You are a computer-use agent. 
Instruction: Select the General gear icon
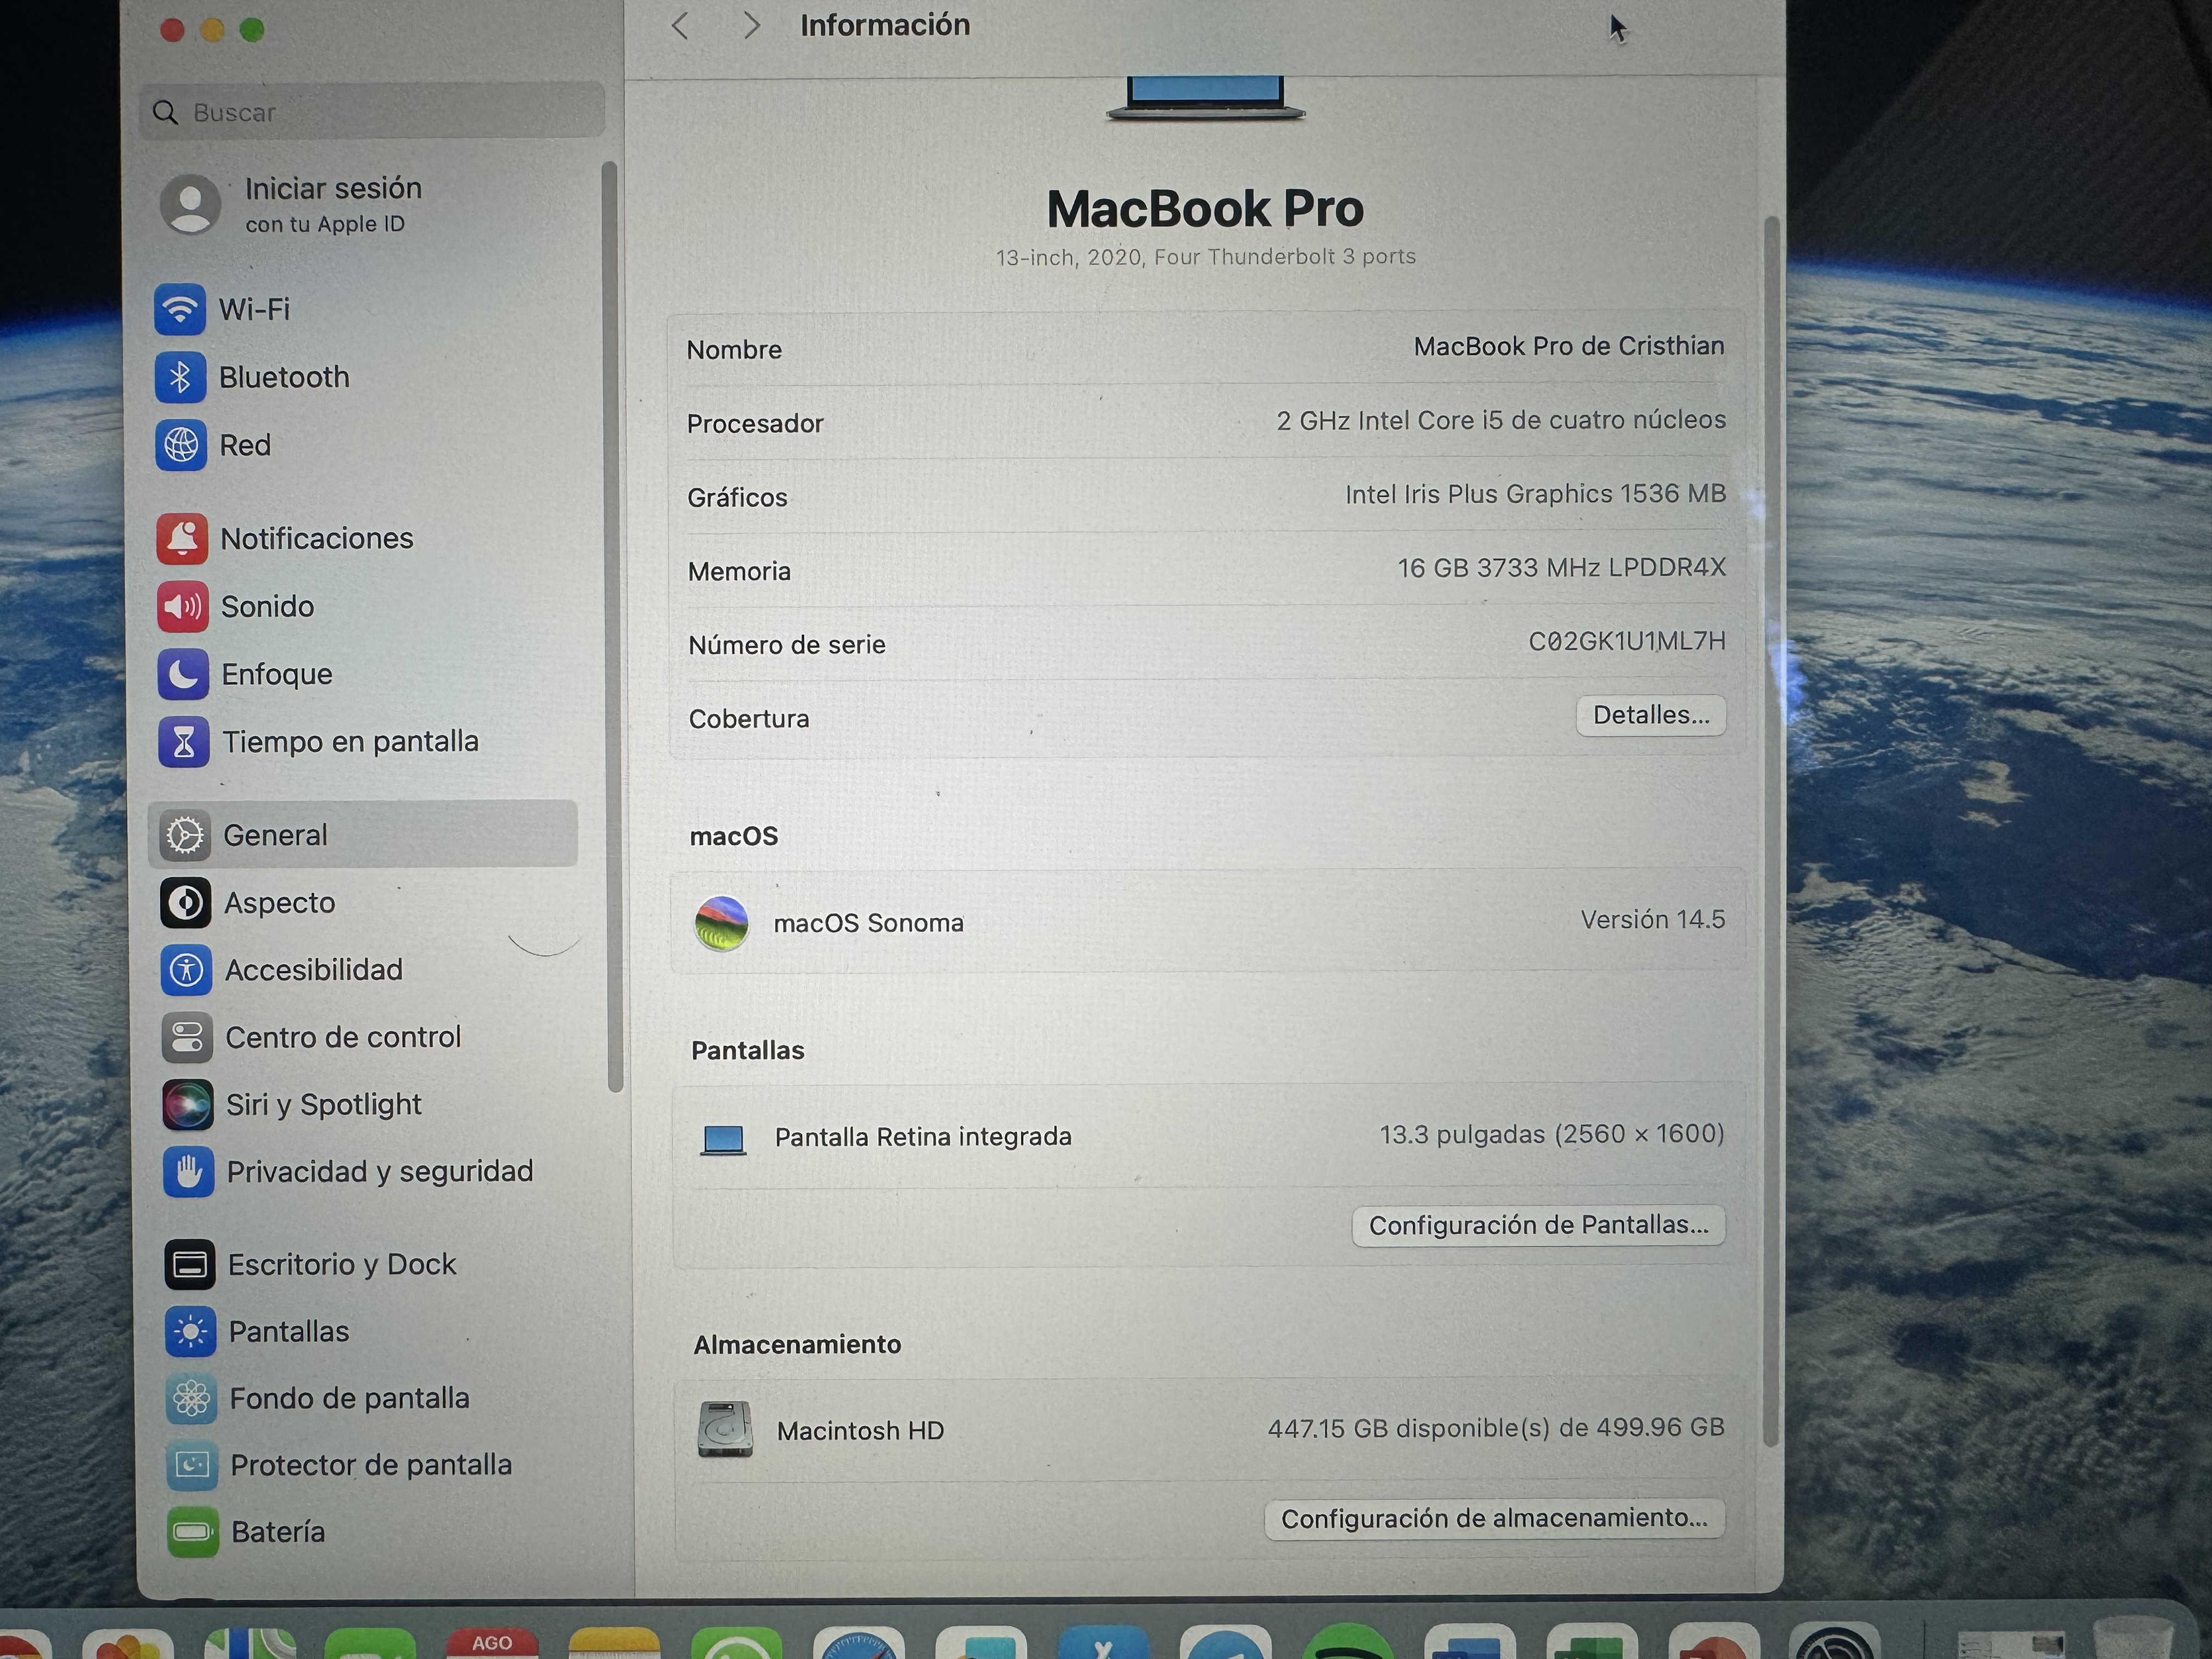(185, 835)
